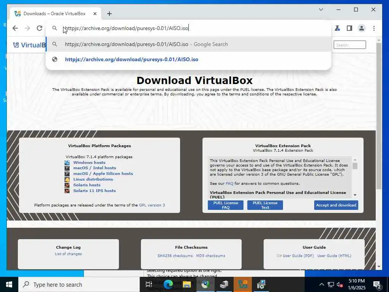Open the Windows hosts download link
The height and width of the screenshot is (292, 389).
point(89,162)
